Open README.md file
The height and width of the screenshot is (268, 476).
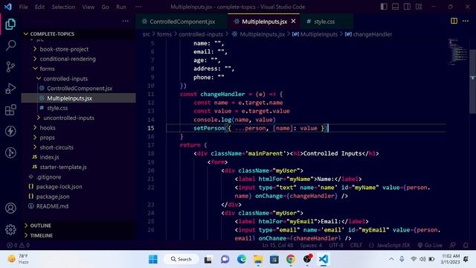pos(78,206)
